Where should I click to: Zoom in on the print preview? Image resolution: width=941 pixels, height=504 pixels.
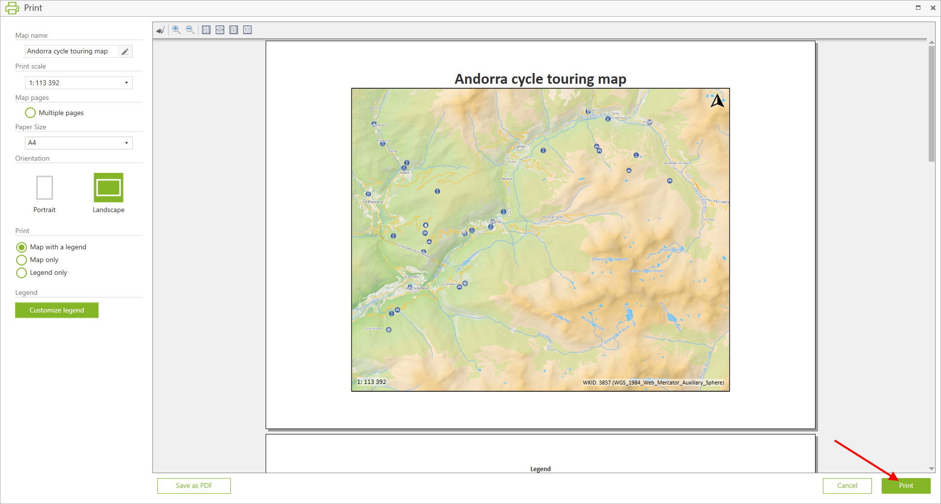pyautogui.click(x=176, y=30)
